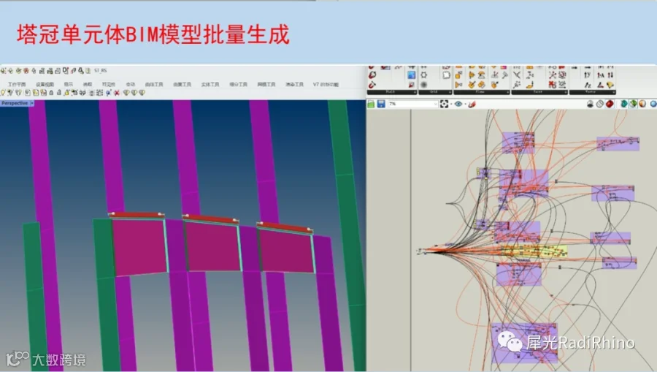Click the orange triangle plane icon in the Plane panel
The image size is (657, 372).
coord(458,84)
